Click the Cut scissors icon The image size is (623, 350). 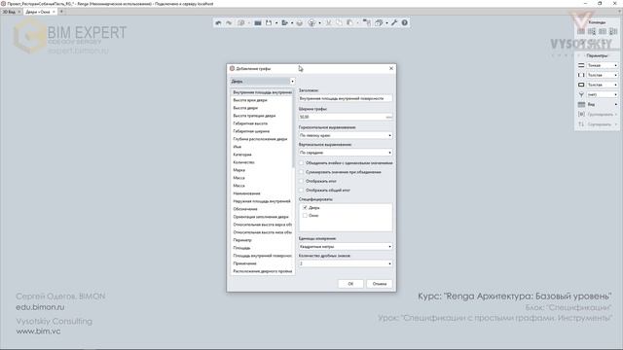pyautogui.click(x=329, y=23)
